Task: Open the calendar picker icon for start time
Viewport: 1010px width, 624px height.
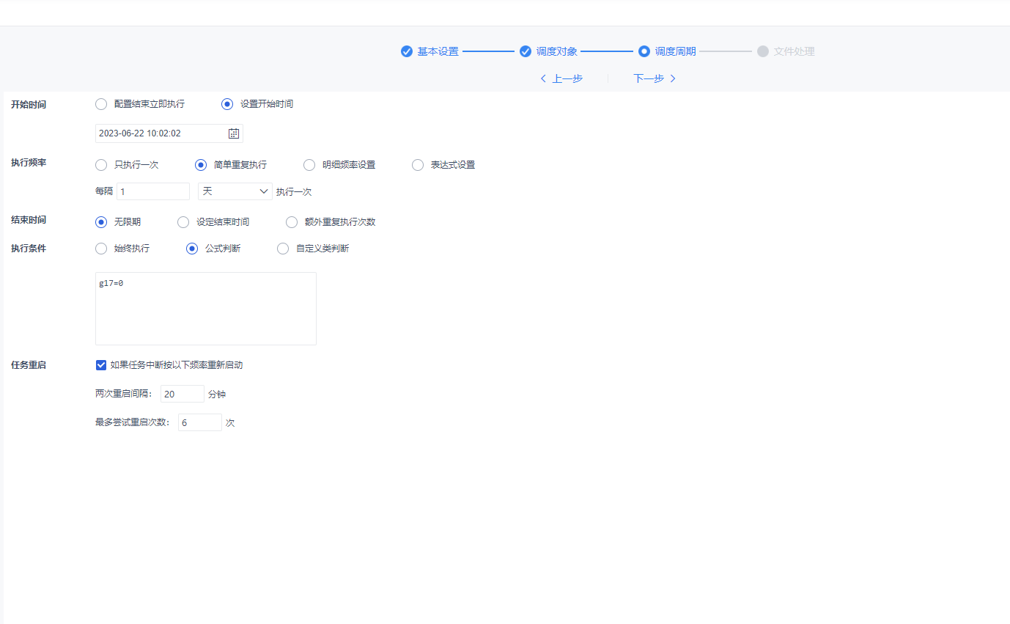Action: tap(234, 133)
